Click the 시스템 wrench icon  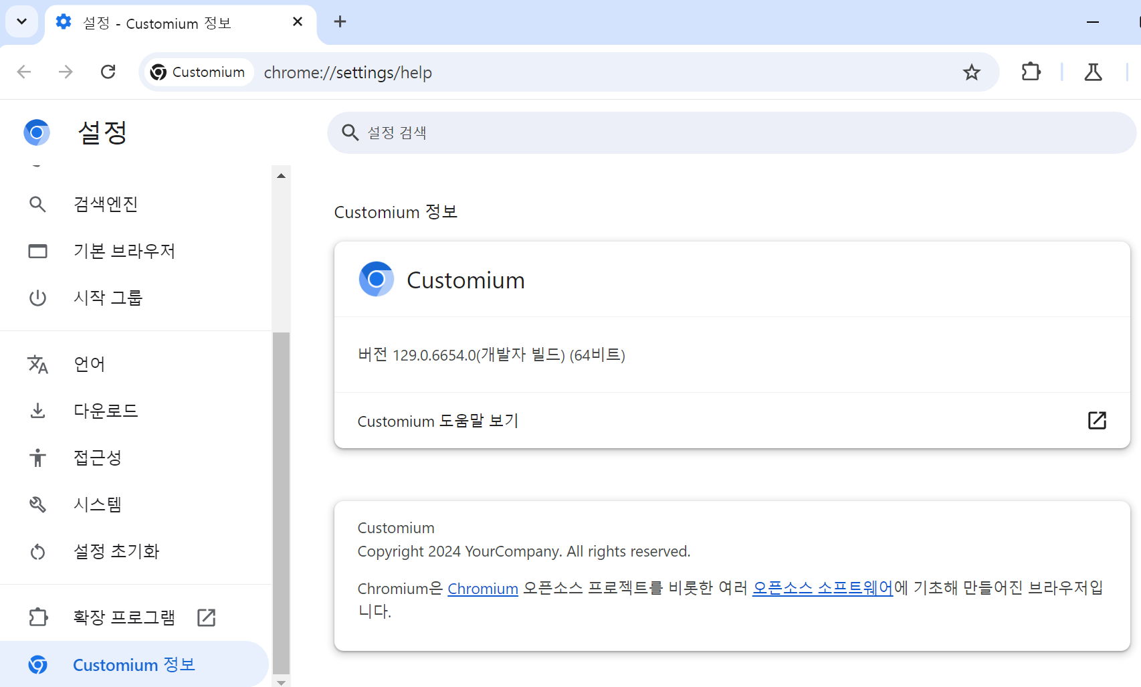[x=37, y=504]
